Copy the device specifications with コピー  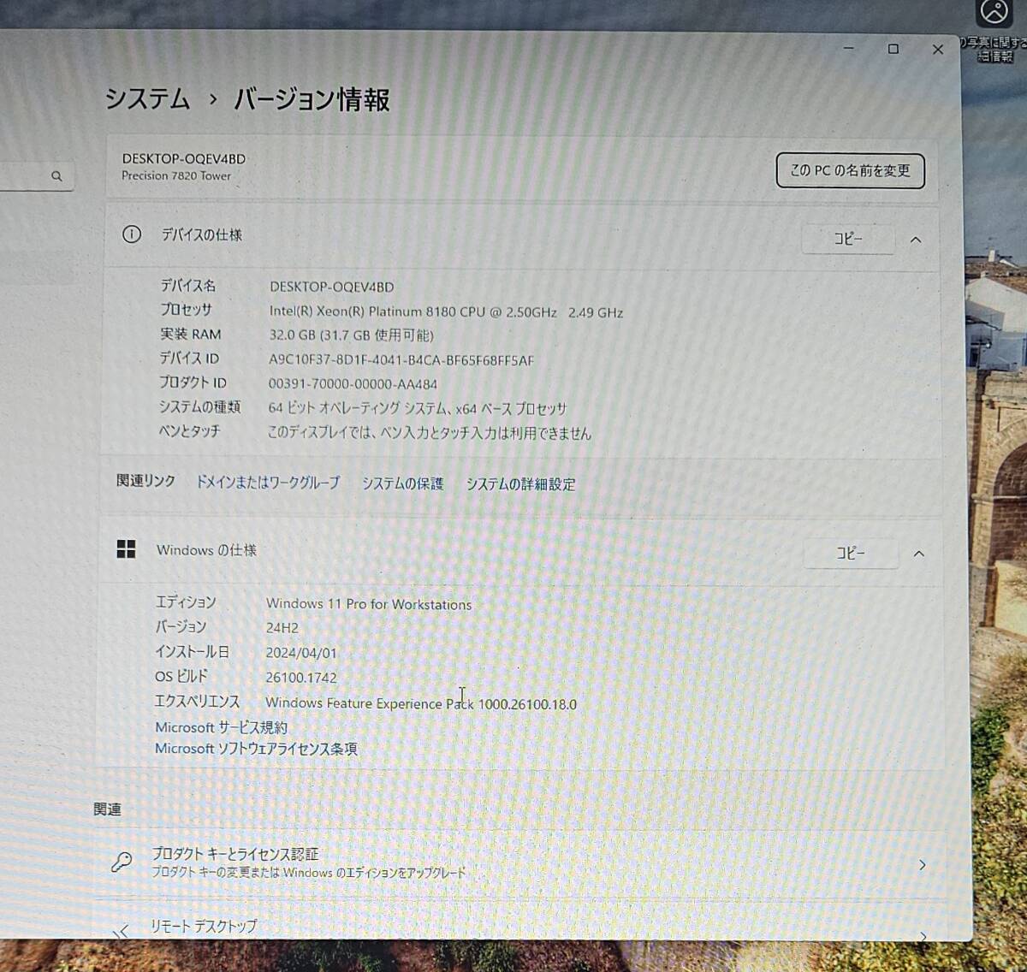[x=847, y=240]
